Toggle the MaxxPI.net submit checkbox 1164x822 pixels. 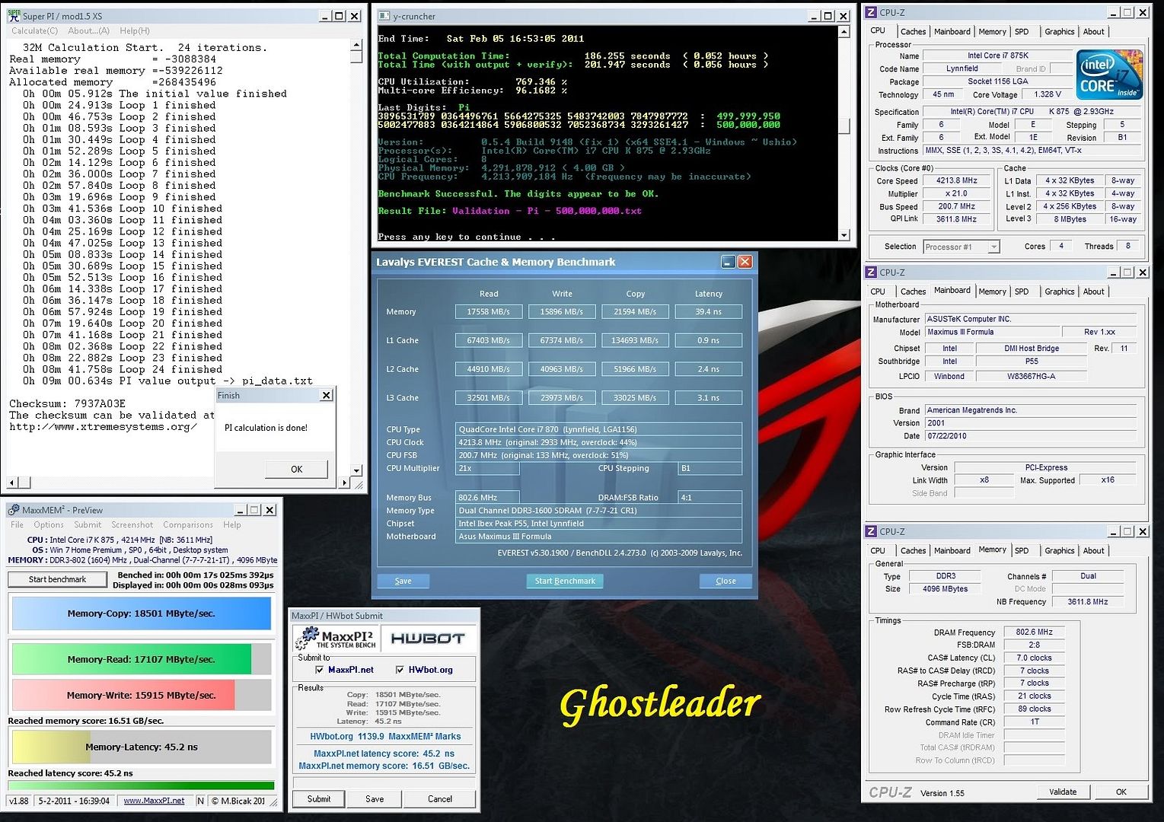pos(320,670)
